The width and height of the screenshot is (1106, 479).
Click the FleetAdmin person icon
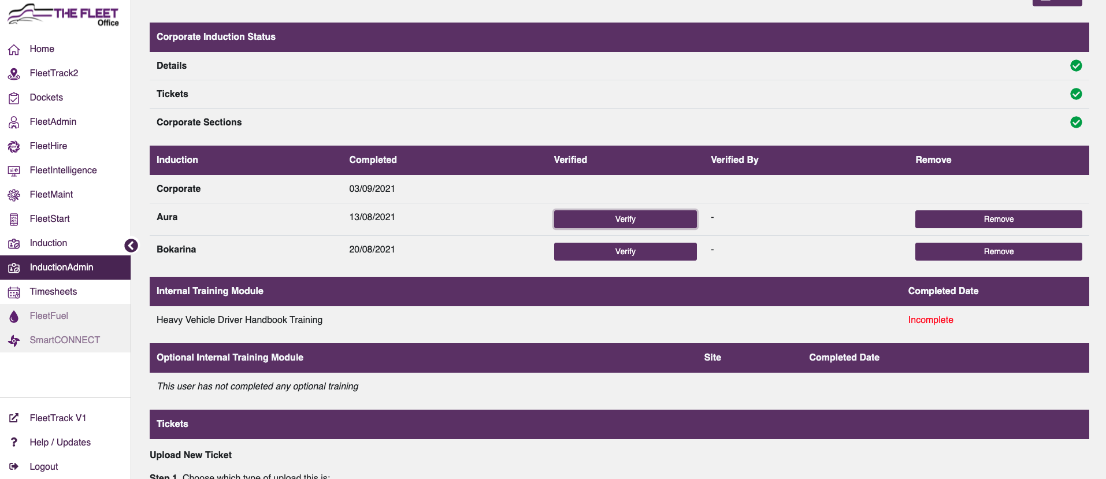pyautogui.click(x=14, y=122)
